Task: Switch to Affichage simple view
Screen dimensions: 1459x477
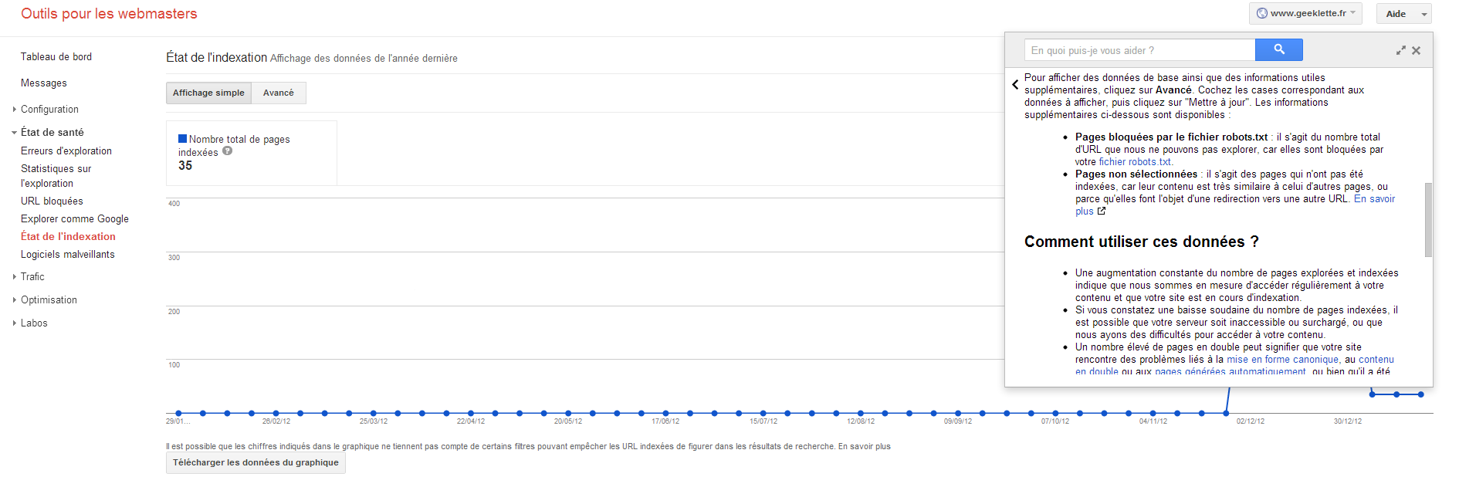Action: 208,93
